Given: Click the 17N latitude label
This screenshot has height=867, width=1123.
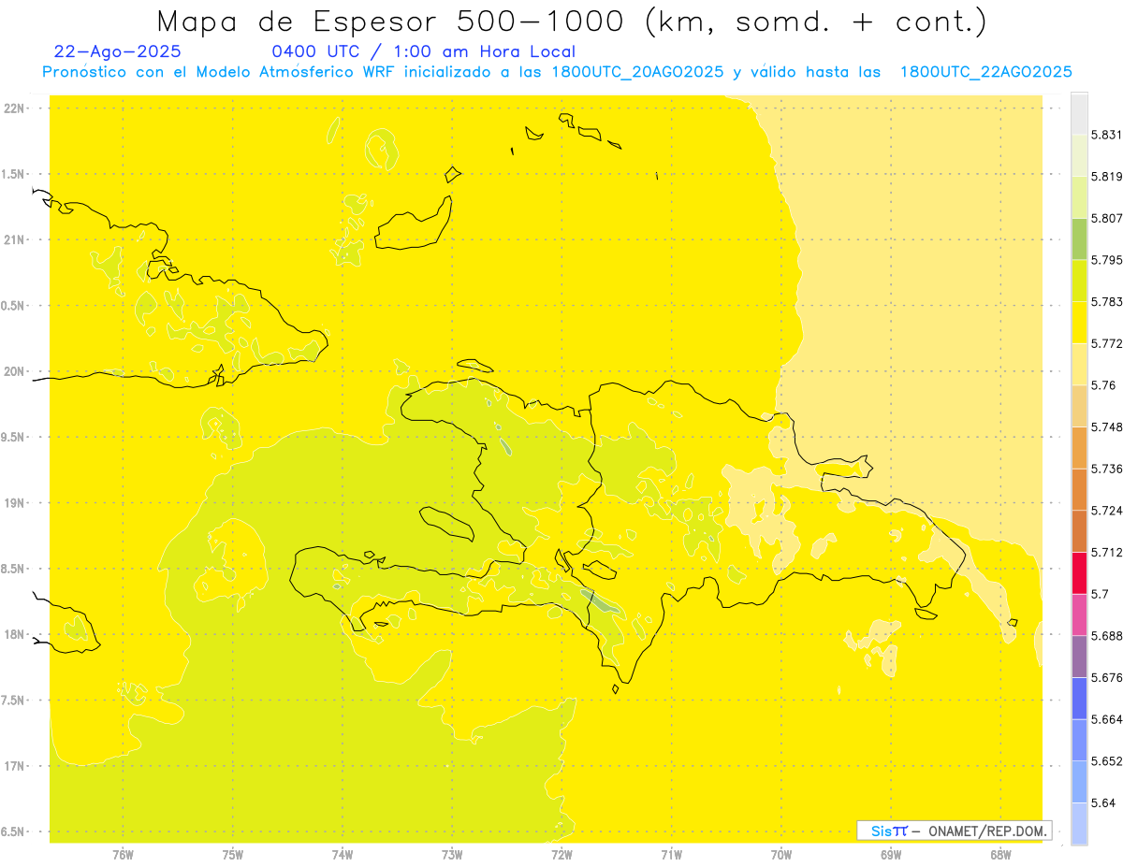Looking at the screenshot, I should point(15,766).
